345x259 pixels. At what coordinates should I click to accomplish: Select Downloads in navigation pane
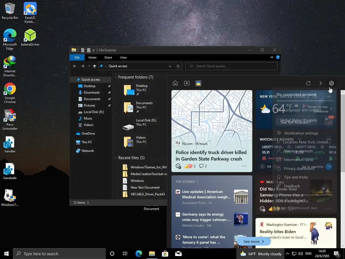point(92,93)
